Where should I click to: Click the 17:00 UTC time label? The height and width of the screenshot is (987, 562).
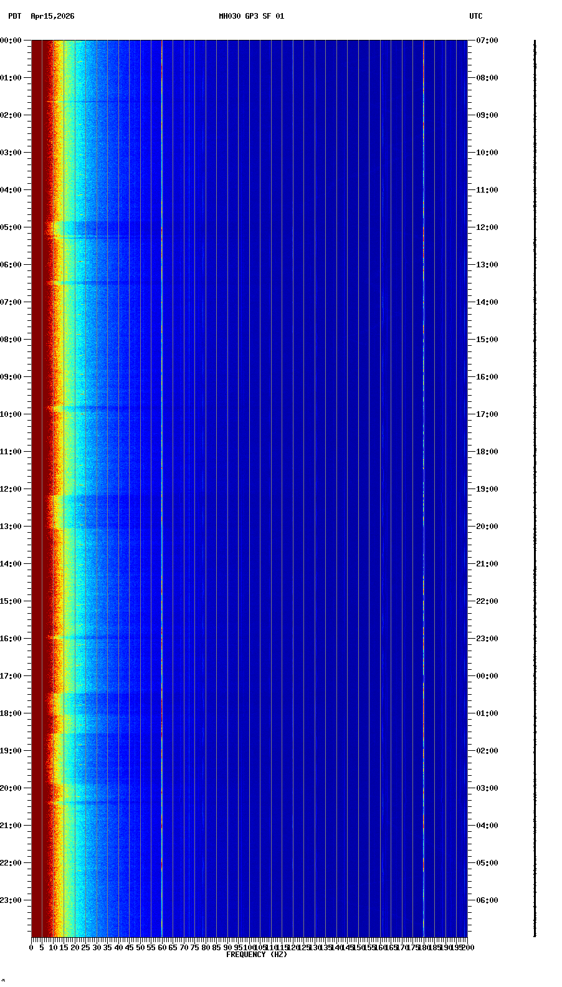[x=487, y=414]
